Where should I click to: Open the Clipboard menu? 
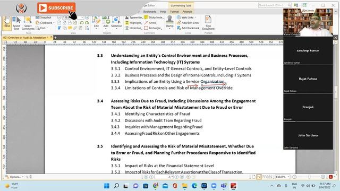pos(45,23)
